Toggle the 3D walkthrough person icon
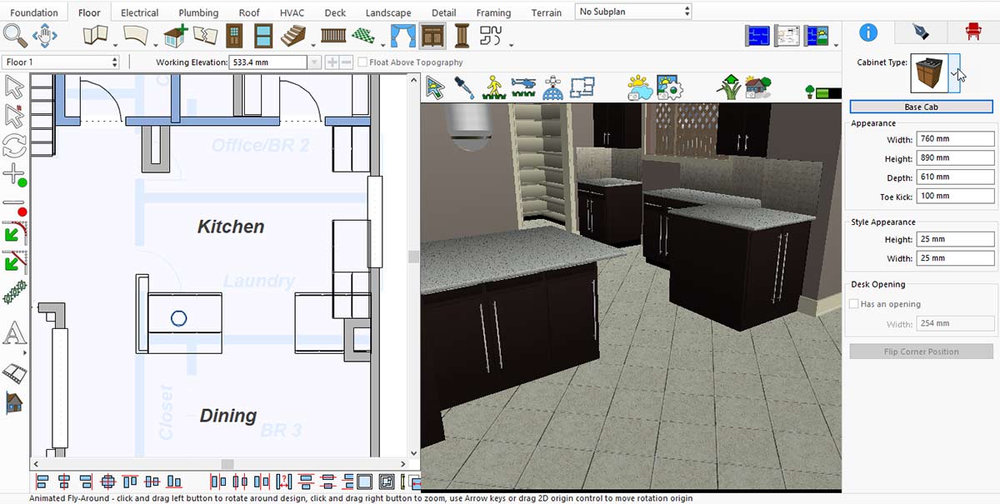 (x=493, y=87)
